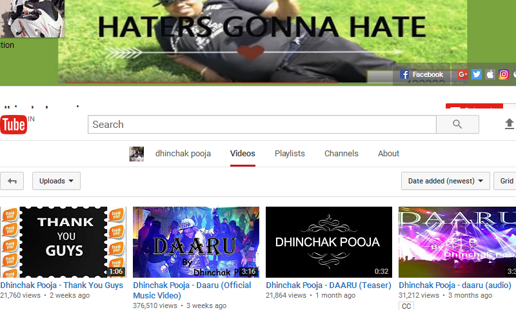This screenshot has width=516, height=310.
Task: Click the back arrow button
Action: (x=12, y=181)
